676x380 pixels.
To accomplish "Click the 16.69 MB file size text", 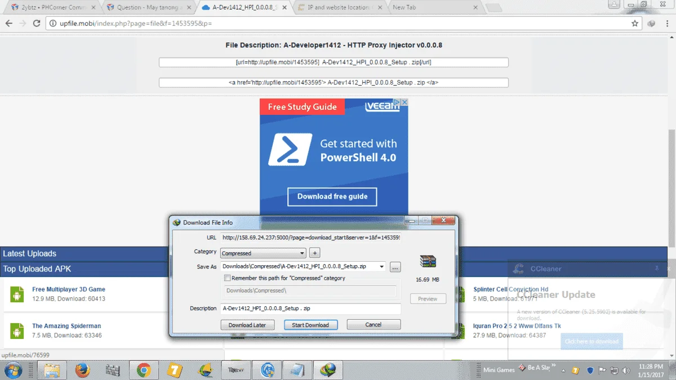I will tap(428, 280).
